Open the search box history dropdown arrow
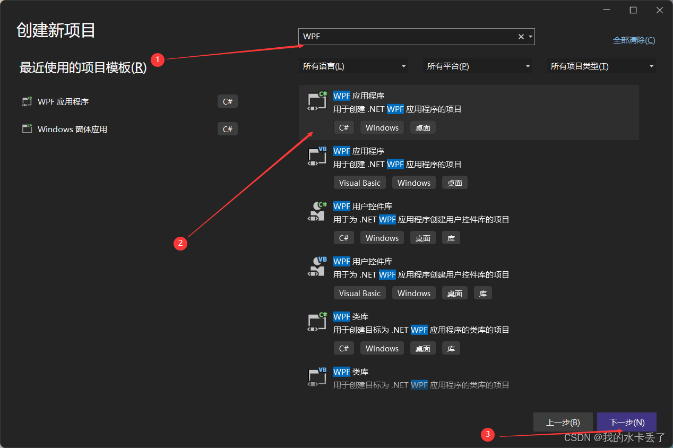Screen dimensions: 673x448 [530, 37]
